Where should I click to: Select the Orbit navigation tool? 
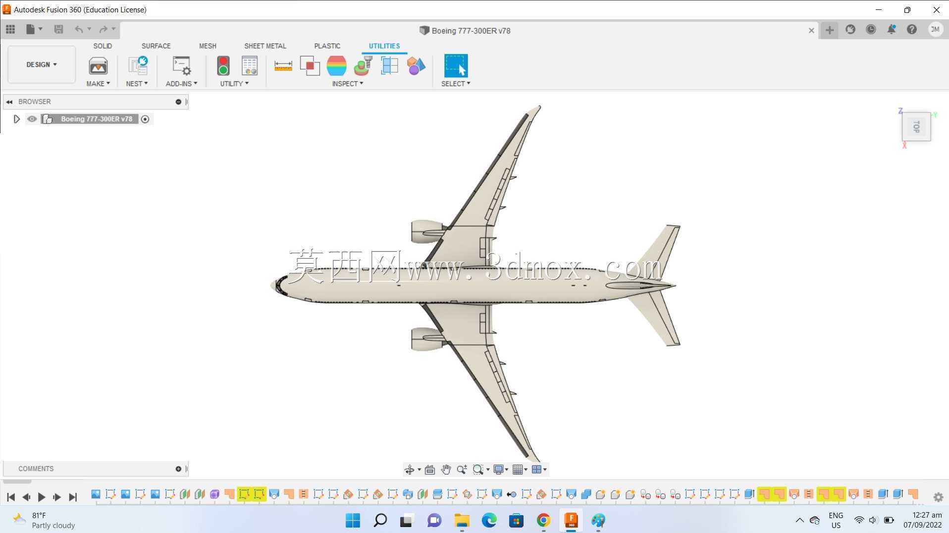(409, 470)
